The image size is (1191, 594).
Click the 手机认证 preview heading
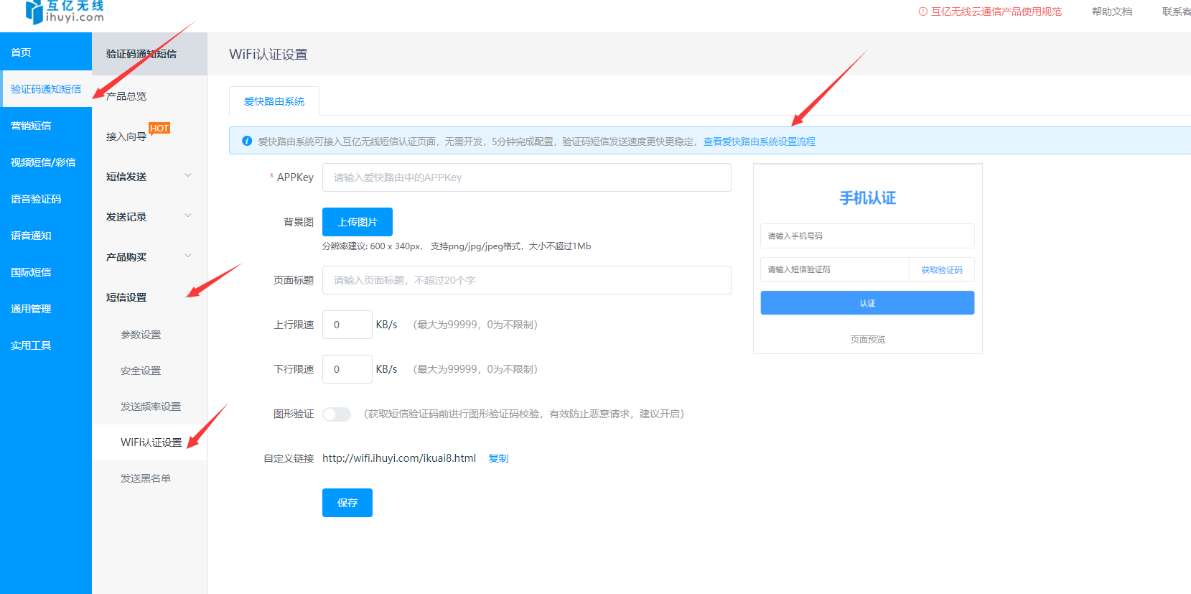868,198
